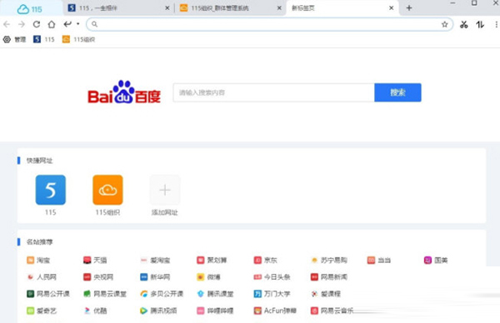This screenshot has width=500, height=323.
Task: Go back with the back arrow
Action: pyautogui.click(x=7, y=24)
